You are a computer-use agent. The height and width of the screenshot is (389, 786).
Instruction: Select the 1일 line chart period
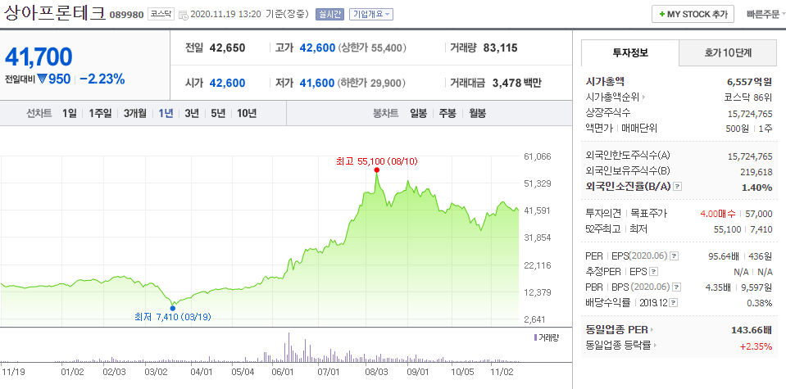(x=69, y=113)
